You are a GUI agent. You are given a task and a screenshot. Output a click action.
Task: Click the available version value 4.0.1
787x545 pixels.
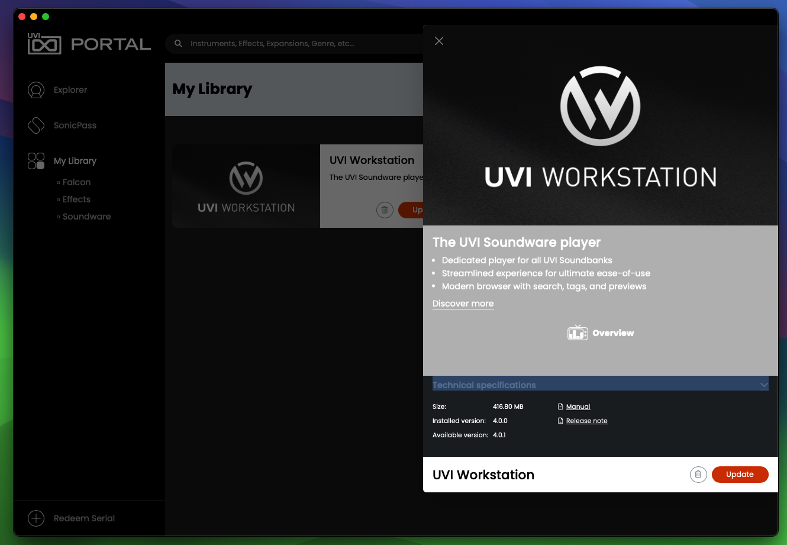pyautogui.click(x=499, y=435)
